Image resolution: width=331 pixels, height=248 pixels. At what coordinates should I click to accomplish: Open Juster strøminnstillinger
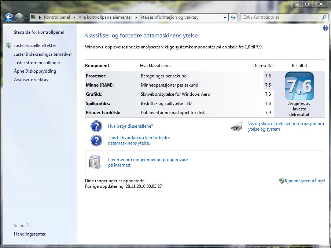click(x=37, y=63)
